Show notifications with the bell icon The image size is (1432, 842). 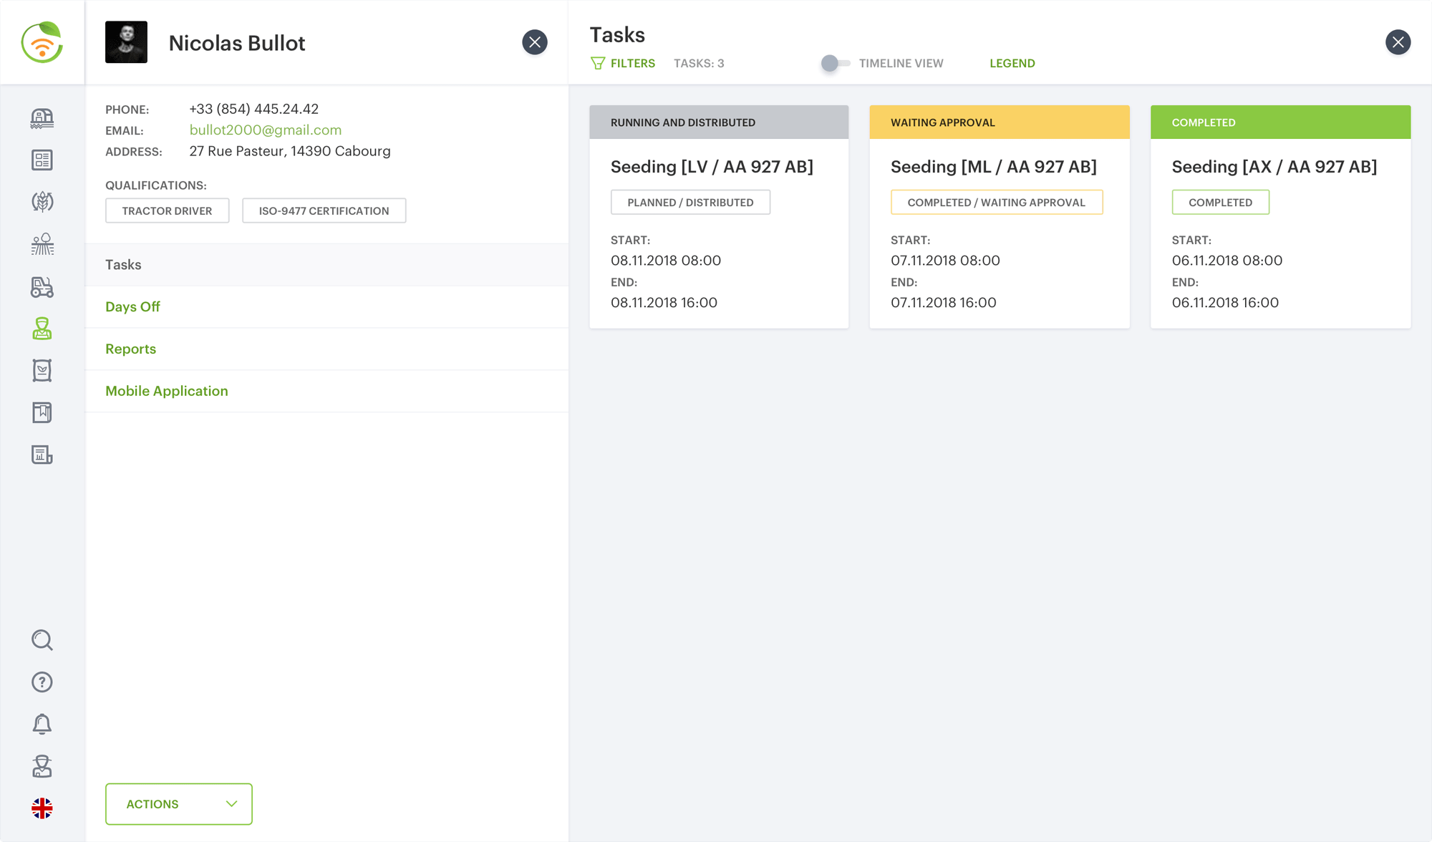(x=42, y=724)
